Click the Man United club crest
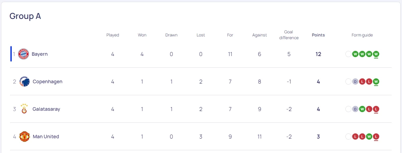This screenshot has width=402, height=153. tap(25, 136)
